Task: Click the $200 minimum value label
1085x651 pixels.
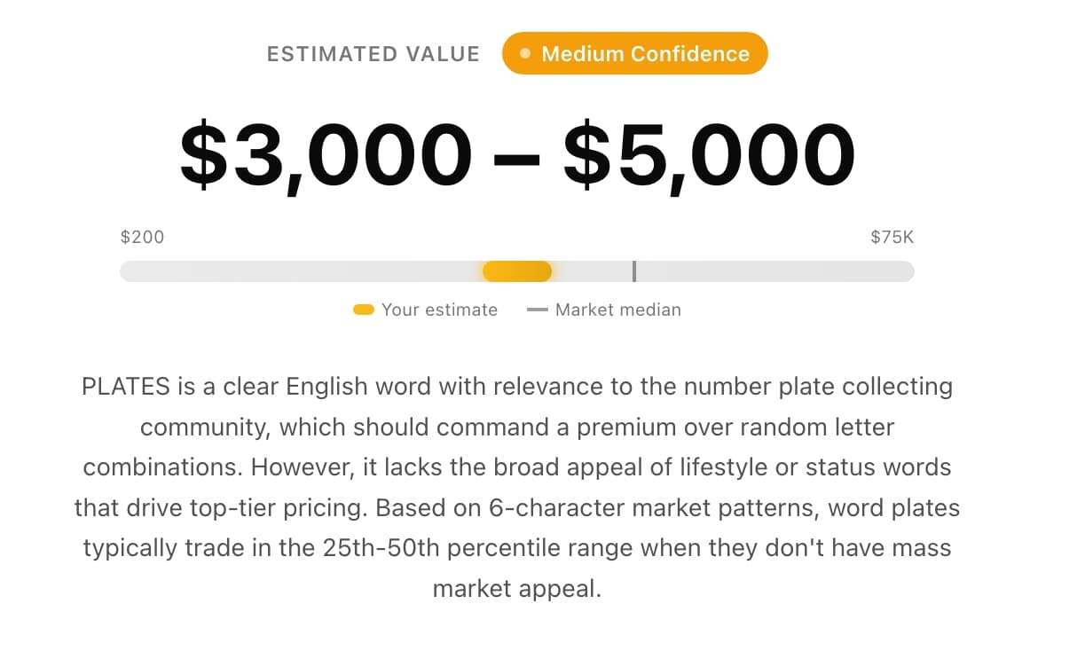Action: tap(142, 237)
